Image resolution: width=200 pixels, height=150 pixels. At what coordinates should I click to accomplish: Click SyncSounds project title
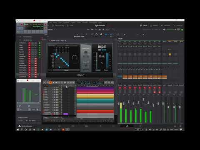point(100,25)
